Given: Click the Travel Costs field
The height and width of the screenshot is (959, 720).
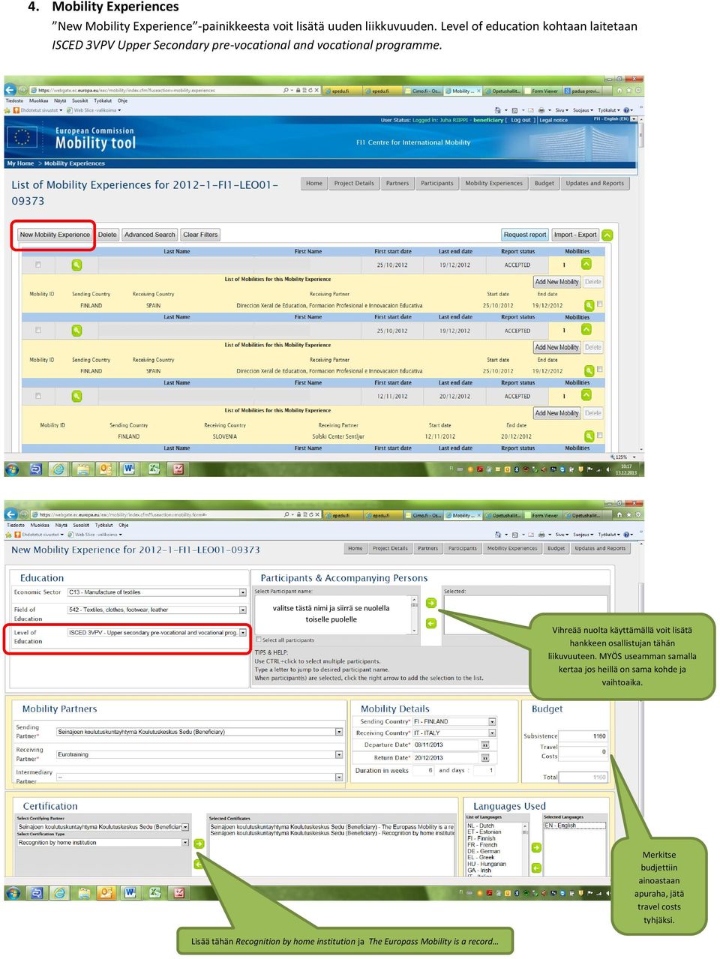Looking at the screenshot, I should click(x=584, y=751).
